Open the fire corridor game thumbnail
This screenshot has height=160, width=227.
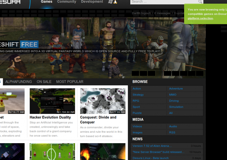[x=103, y=152]
